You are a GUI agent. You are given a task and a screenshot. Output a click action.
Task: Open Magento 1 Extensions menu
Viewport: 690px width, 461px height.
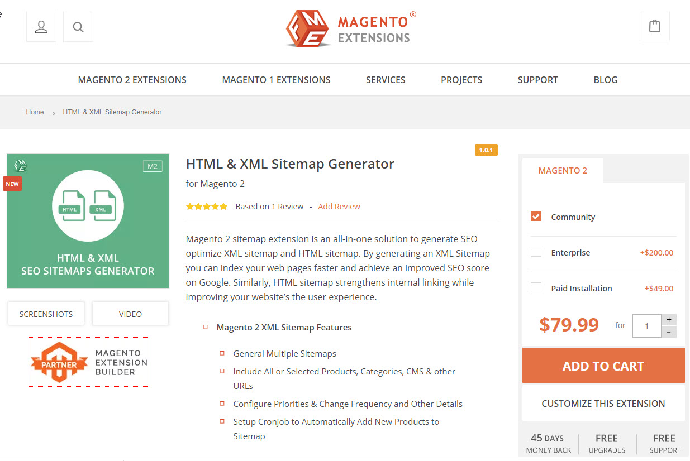click(277, 80)
